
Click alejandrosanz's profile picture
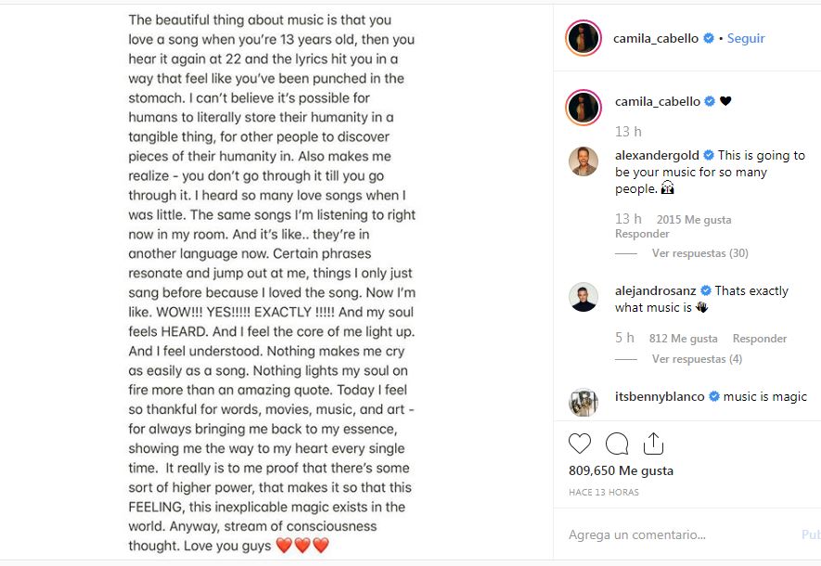click(x=584, y=298)
